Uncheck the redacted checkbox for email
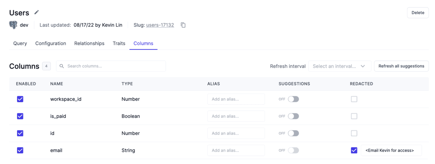 click(x=354, y=150)
